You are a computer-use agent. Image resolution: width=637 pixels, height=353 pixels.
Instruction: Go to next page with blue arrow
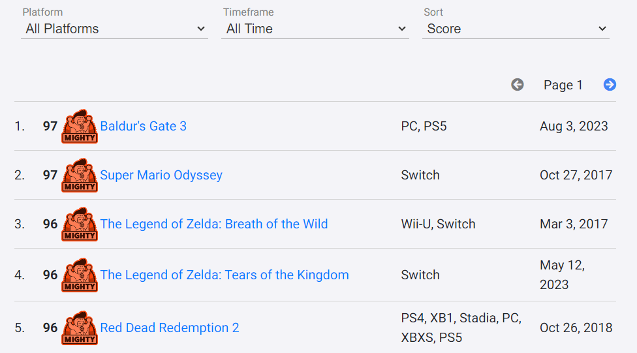610,85
